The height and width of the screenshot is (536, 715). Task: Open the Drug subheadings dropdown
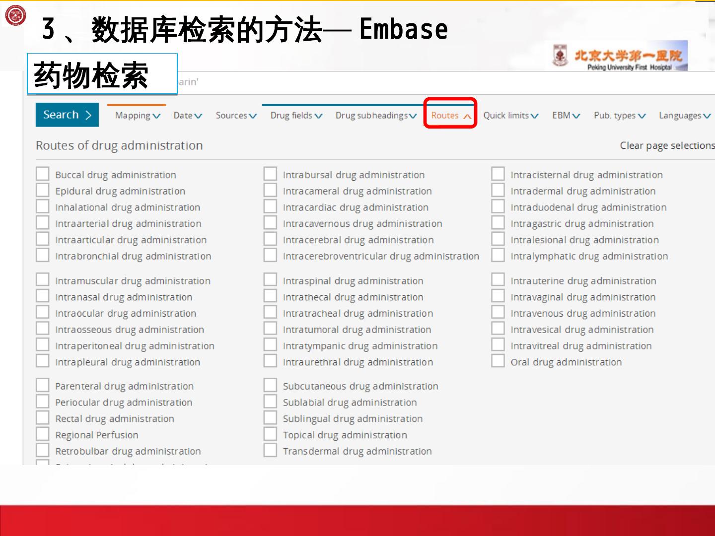pos(376,115)
